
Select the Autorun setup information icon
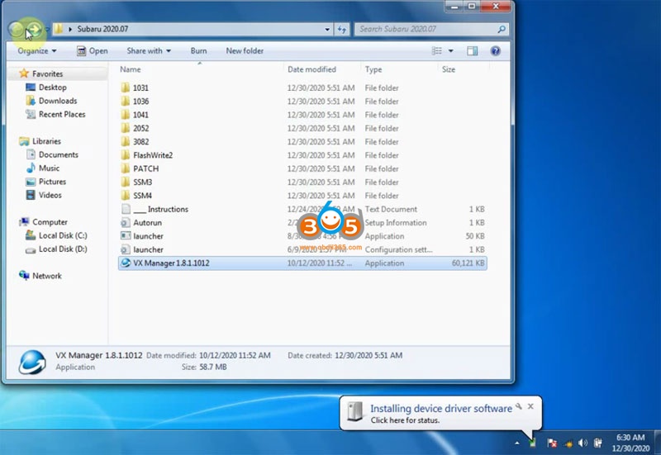click(x=126, y=222)
